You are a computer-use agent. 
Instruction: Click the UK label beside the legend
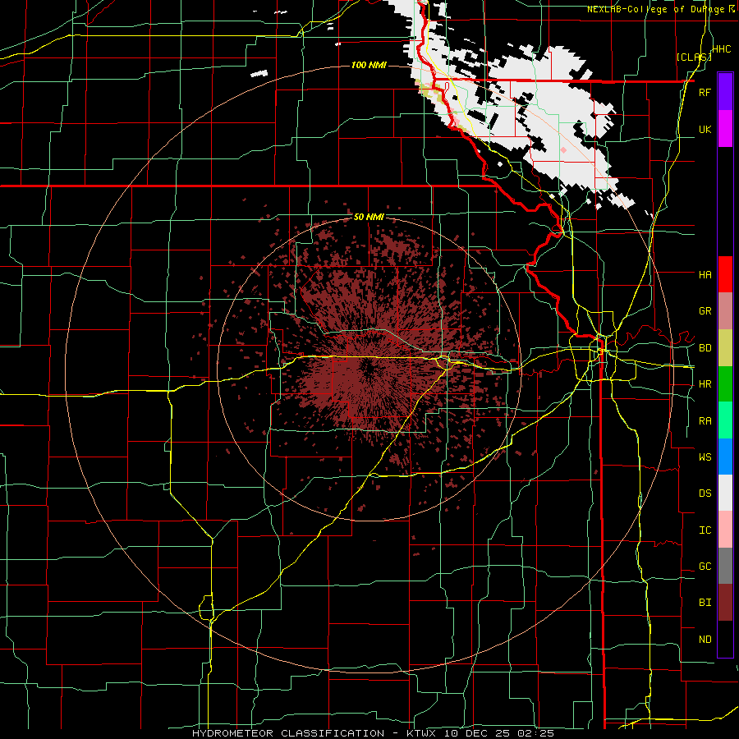705,129
